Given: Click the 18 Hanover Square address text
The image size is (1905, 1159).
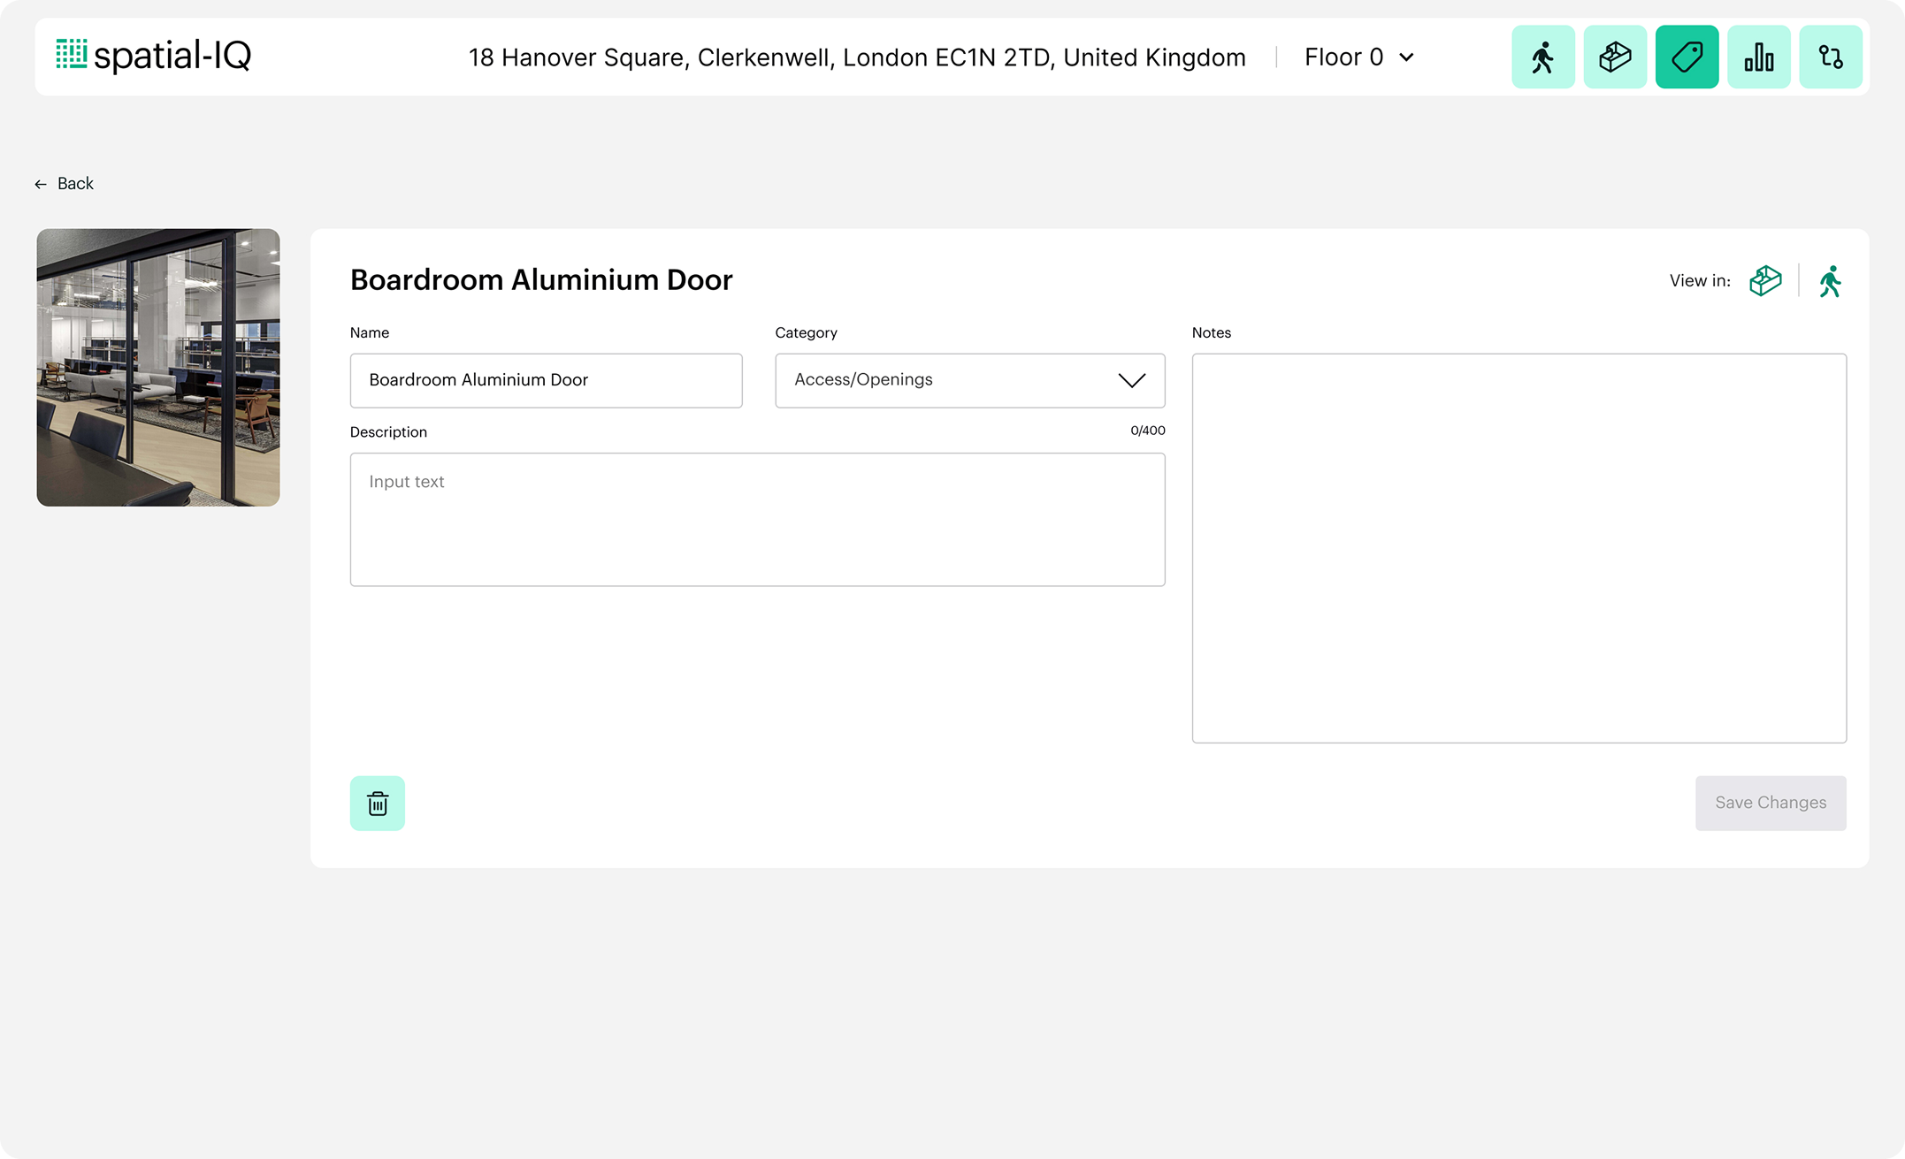Looking at the screenshot, I should pyautogui.click(x=856, y=57).
